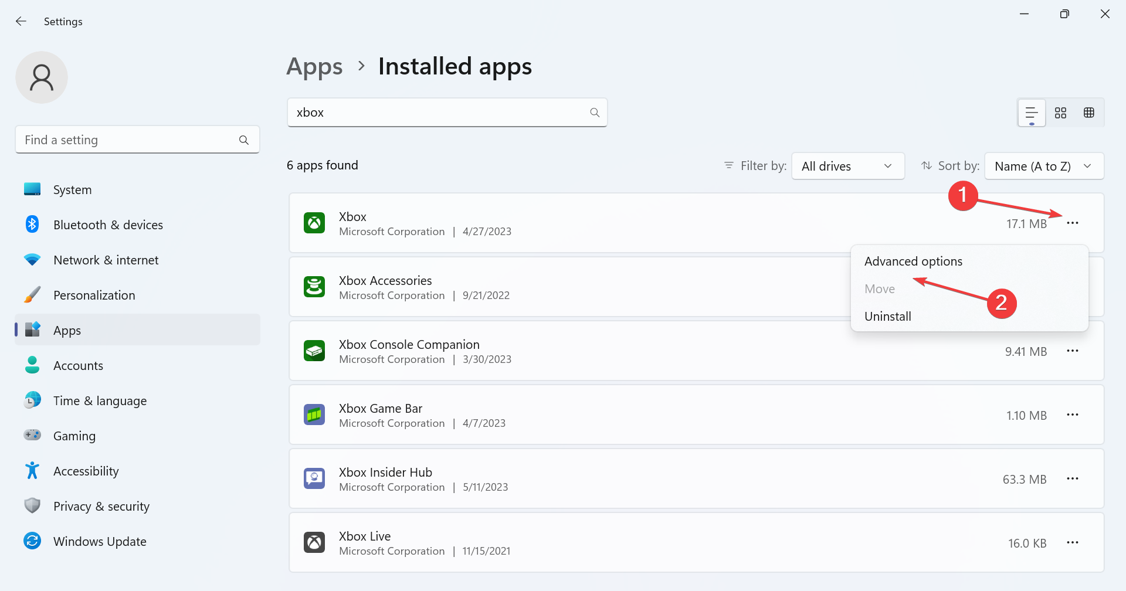Switch to table view layout
This screenshot has width=1126, height=591.
[x=1089, y=113]
